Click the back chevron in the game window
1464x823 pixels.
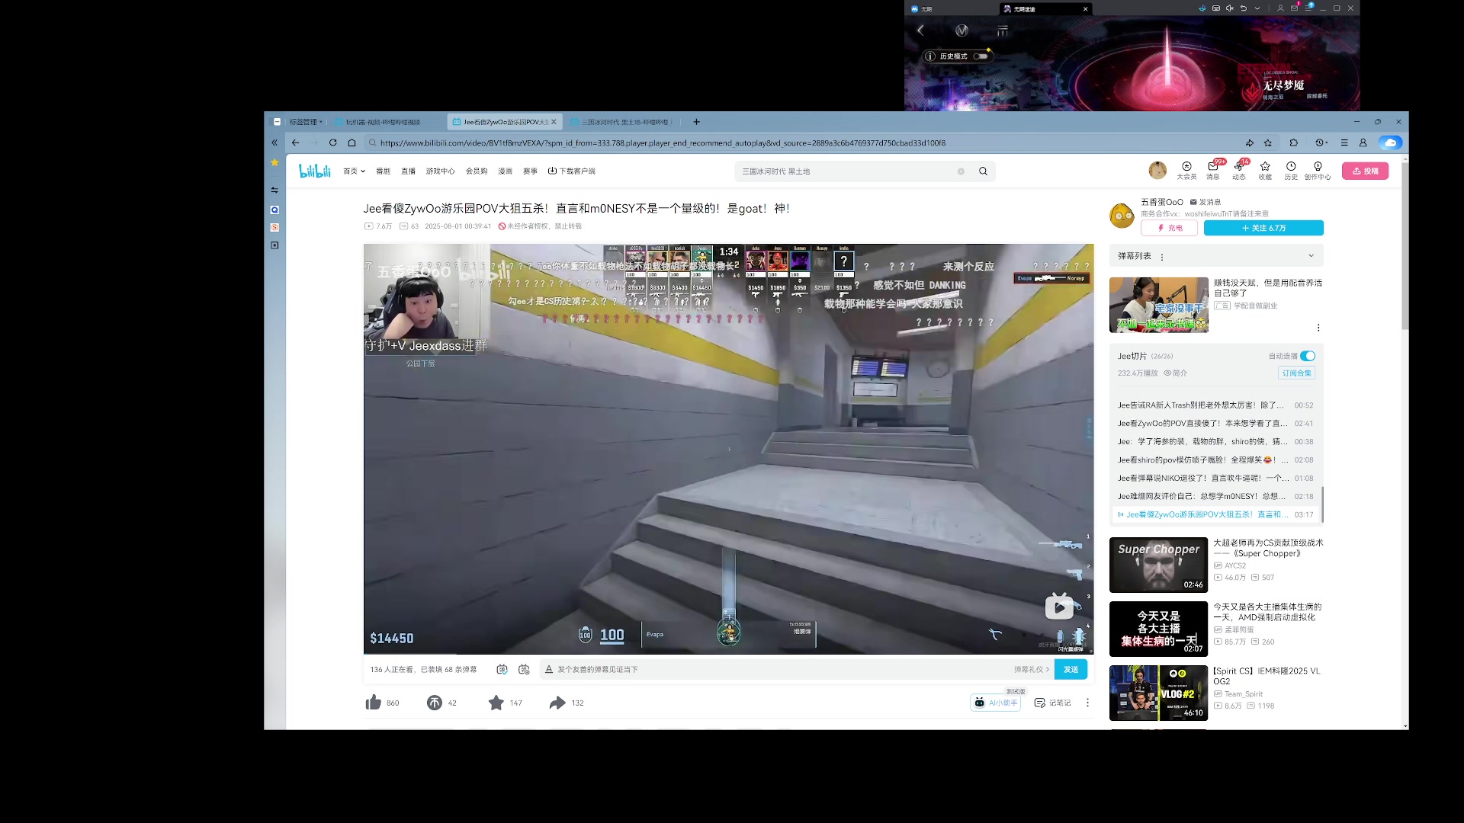(920, 30)
